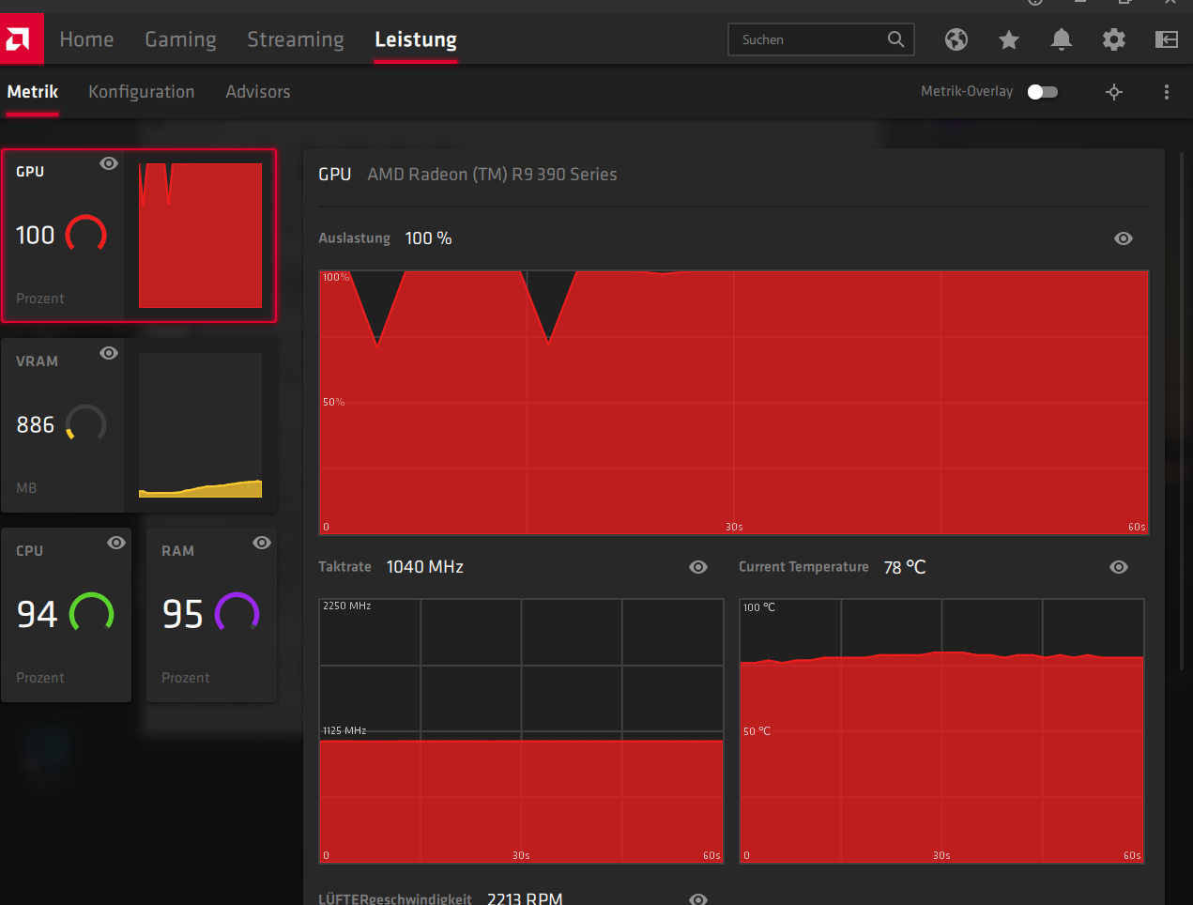Click the Current Temperature graph

(942, 731)
